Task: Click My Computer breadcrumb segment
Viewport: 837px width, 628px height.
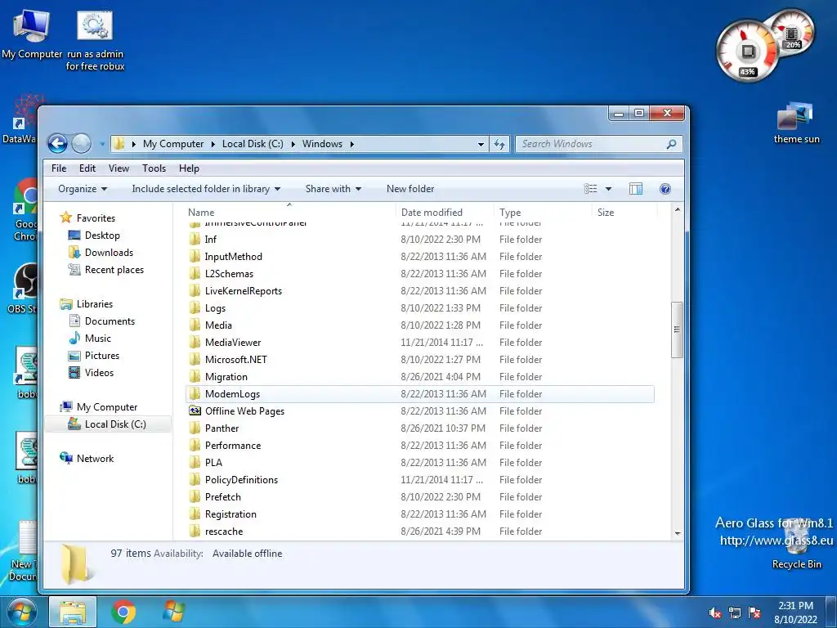Action: pos(173,144)
